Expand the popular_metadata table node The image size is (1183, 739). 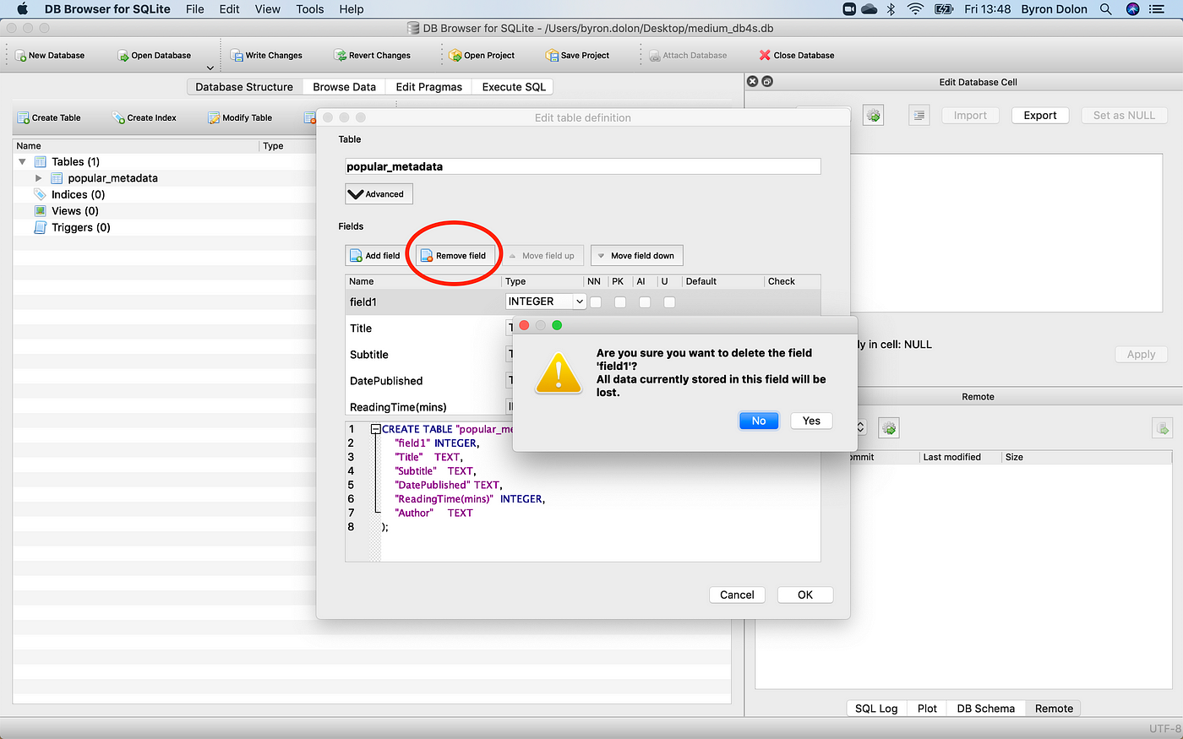coord(39,178)
